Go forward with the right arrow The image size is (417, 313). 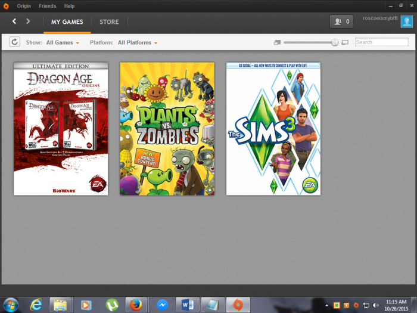click(28, 21)
